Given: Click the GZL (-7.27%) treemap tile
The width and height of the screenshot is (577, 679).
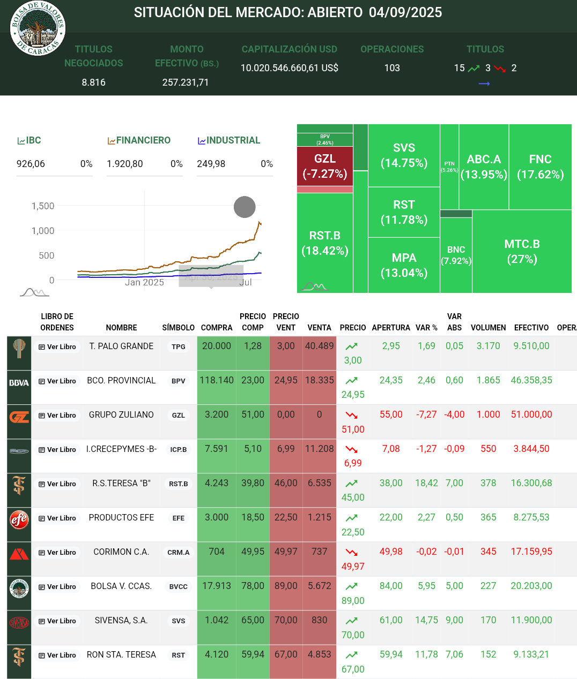Looking at the screenshot, I should 325,166.
